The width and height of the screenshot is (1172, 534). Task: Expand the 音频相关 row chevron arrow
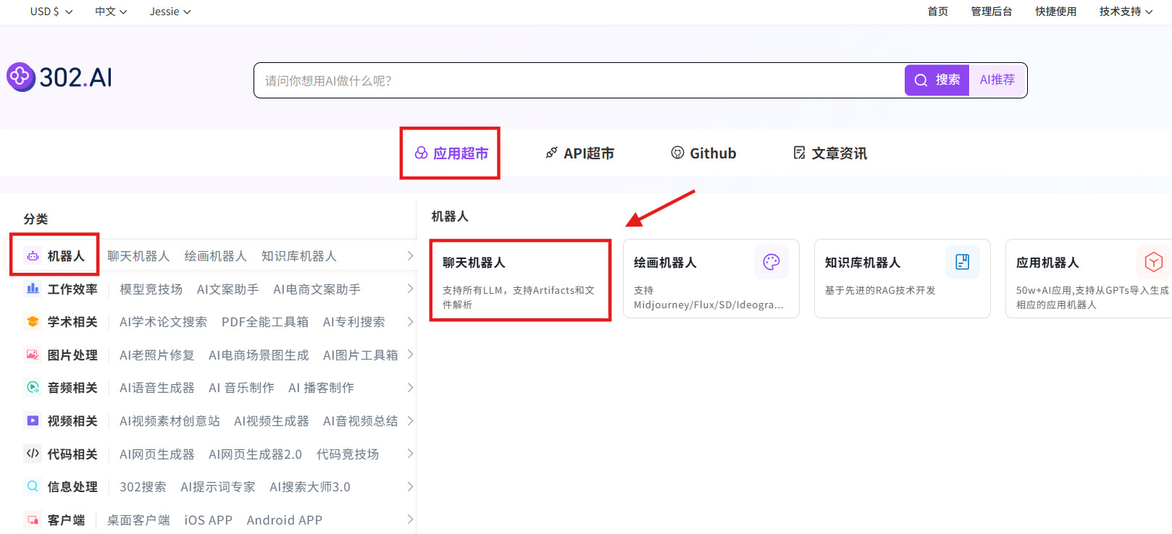(410, 387)
